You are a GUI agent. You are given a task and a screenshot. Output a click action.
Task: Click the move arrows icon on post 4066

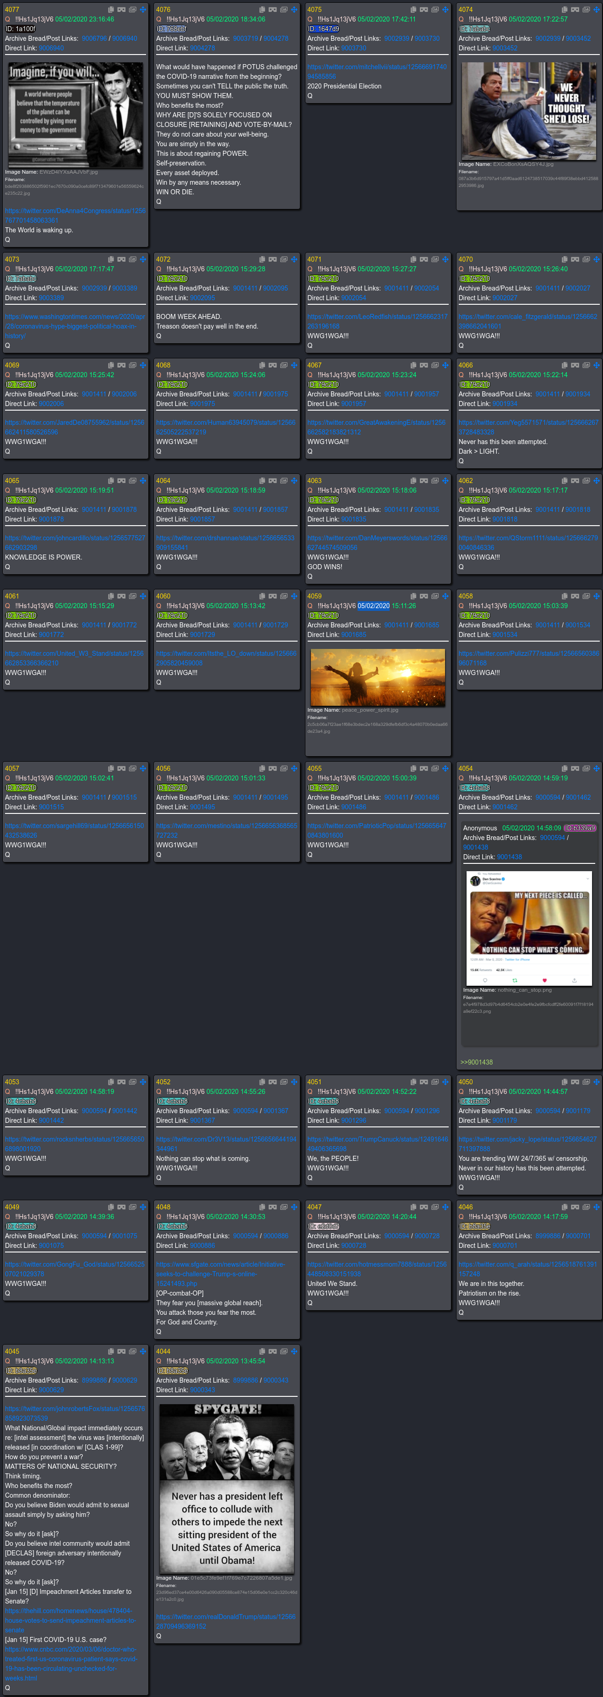point(597,365)
